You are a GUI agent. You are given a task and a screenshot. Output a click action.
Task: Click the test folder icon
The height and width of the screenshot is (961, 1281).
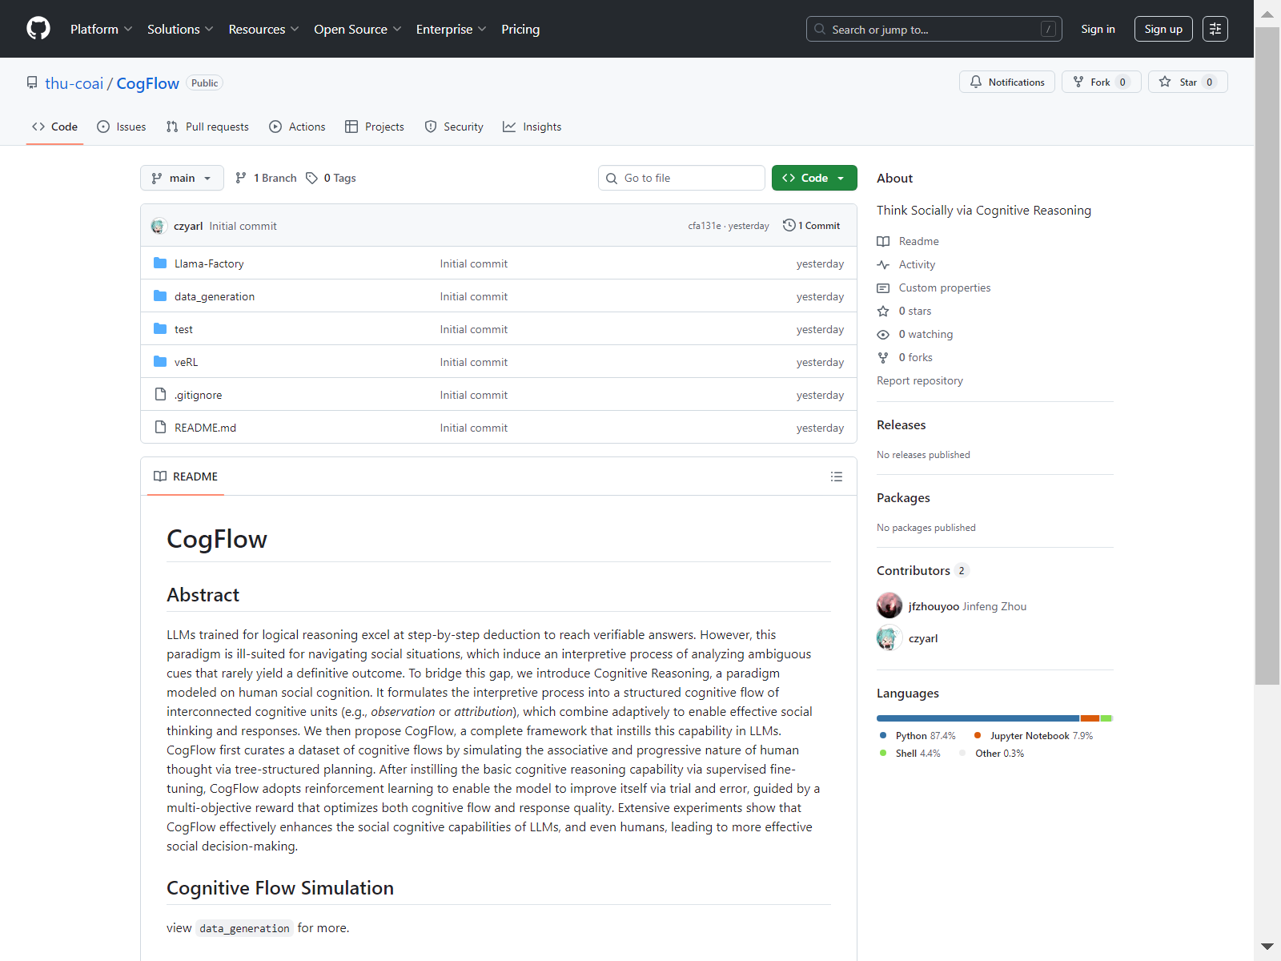[160, 328]
